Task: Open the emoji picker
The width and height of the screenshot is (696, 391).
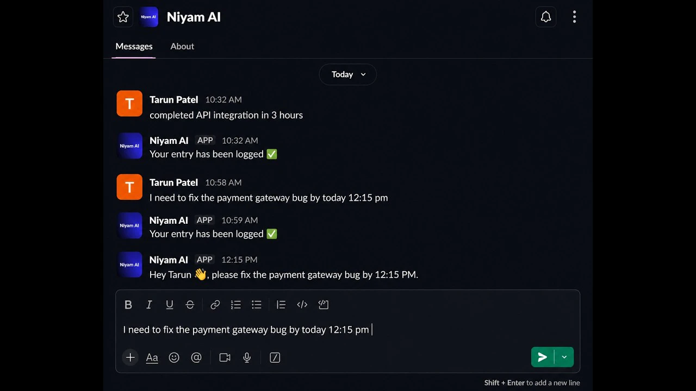Action: (174, 357)
